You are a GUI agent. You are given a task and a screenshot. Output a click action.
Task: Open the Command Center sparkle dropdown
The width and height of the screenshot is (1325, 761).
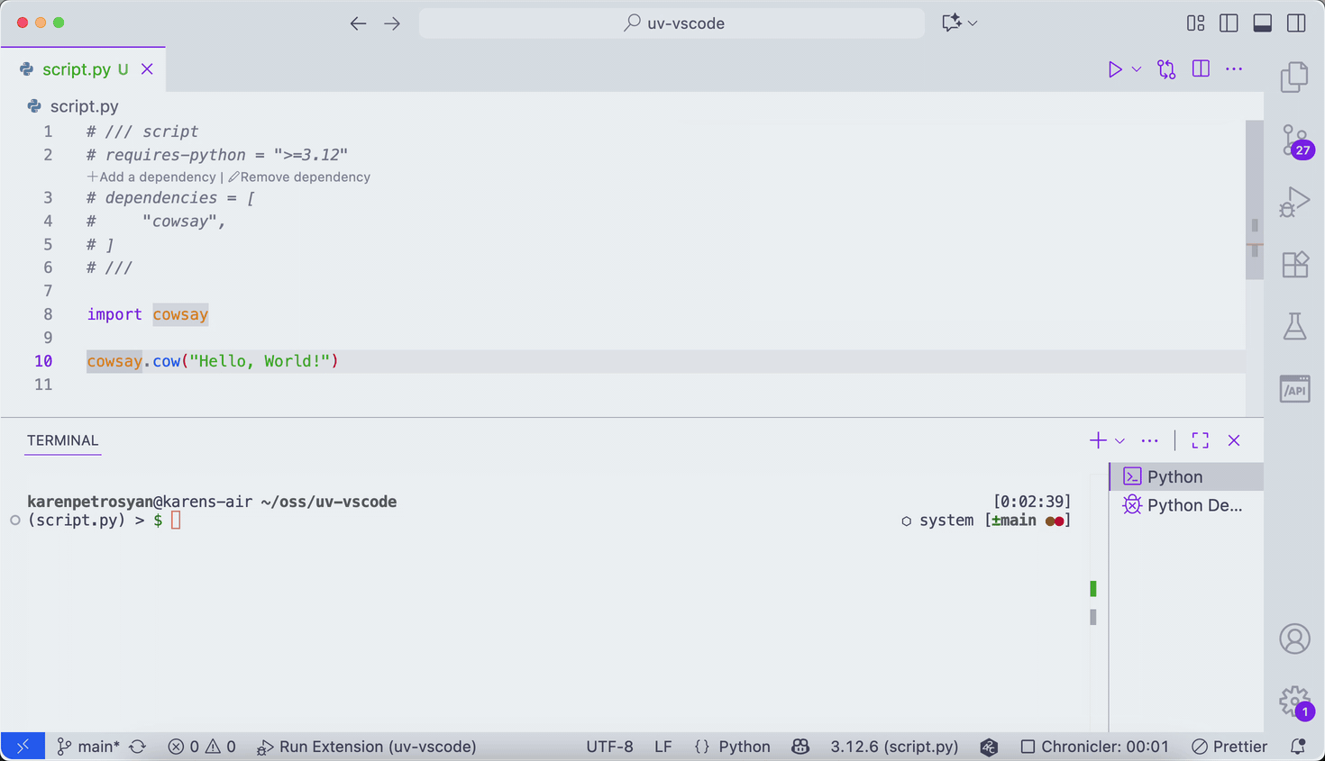(959, 23)
